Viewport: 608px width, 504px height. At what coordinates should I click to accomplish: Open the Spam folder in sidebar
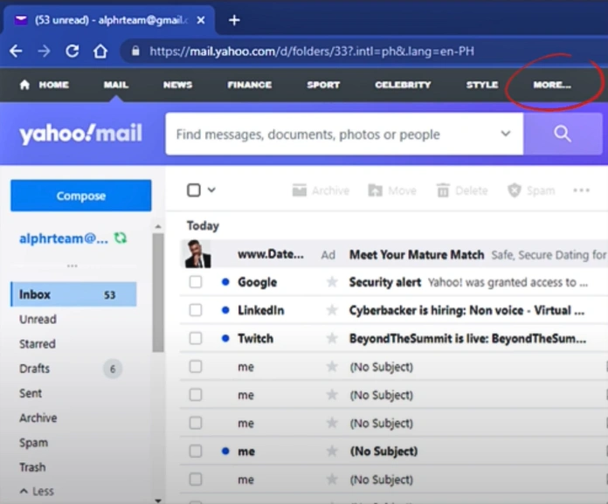pos(33,442)
